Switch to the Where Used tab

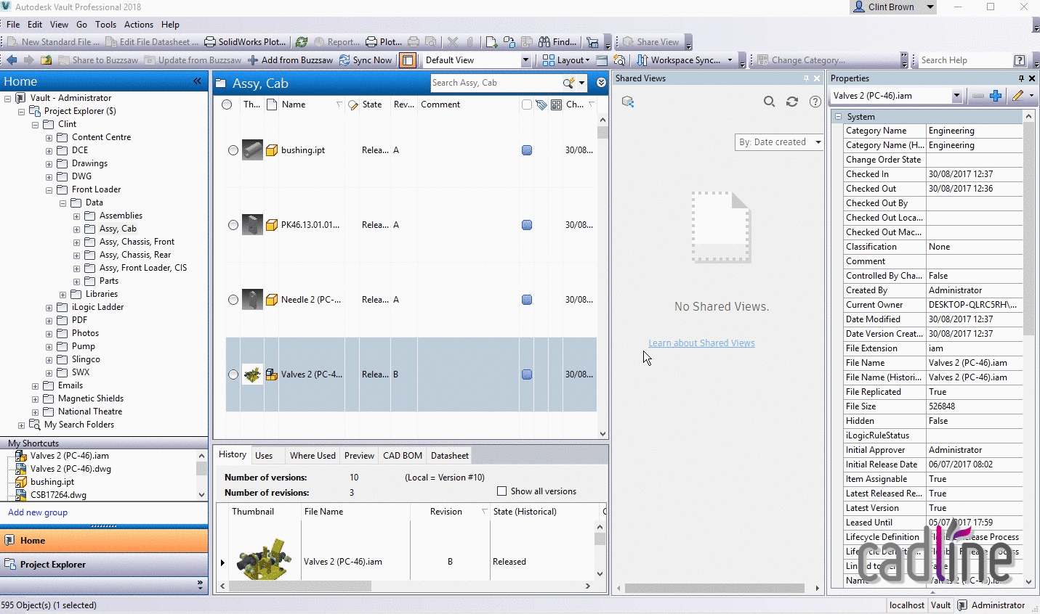pyautogui.click(x=313, y=456)
